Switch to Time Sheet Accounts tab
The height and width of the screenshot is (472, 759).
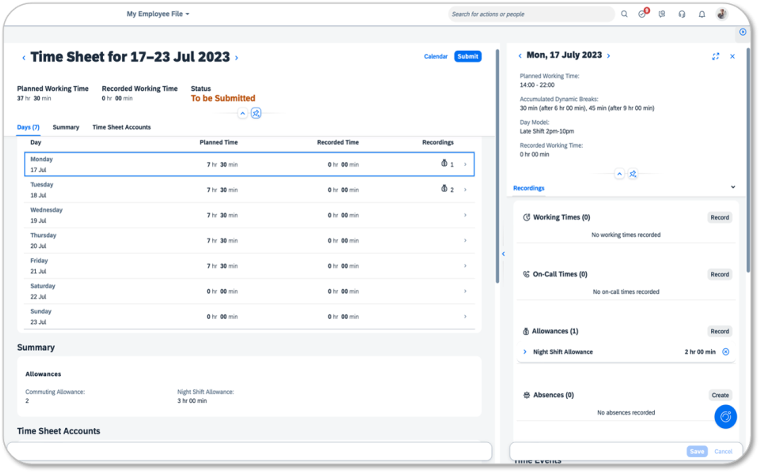(x=121, y=127)
